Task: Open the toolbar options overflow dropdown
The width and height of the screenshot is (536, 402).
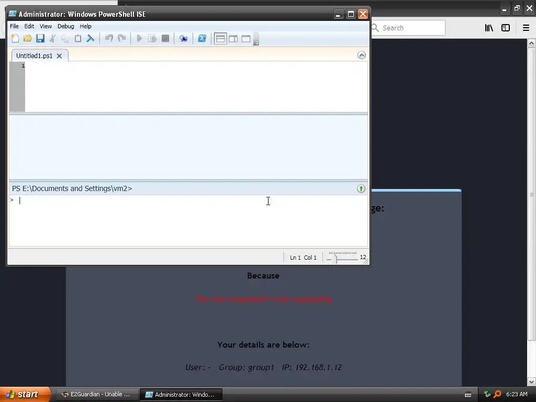Action: click(256, 39)
